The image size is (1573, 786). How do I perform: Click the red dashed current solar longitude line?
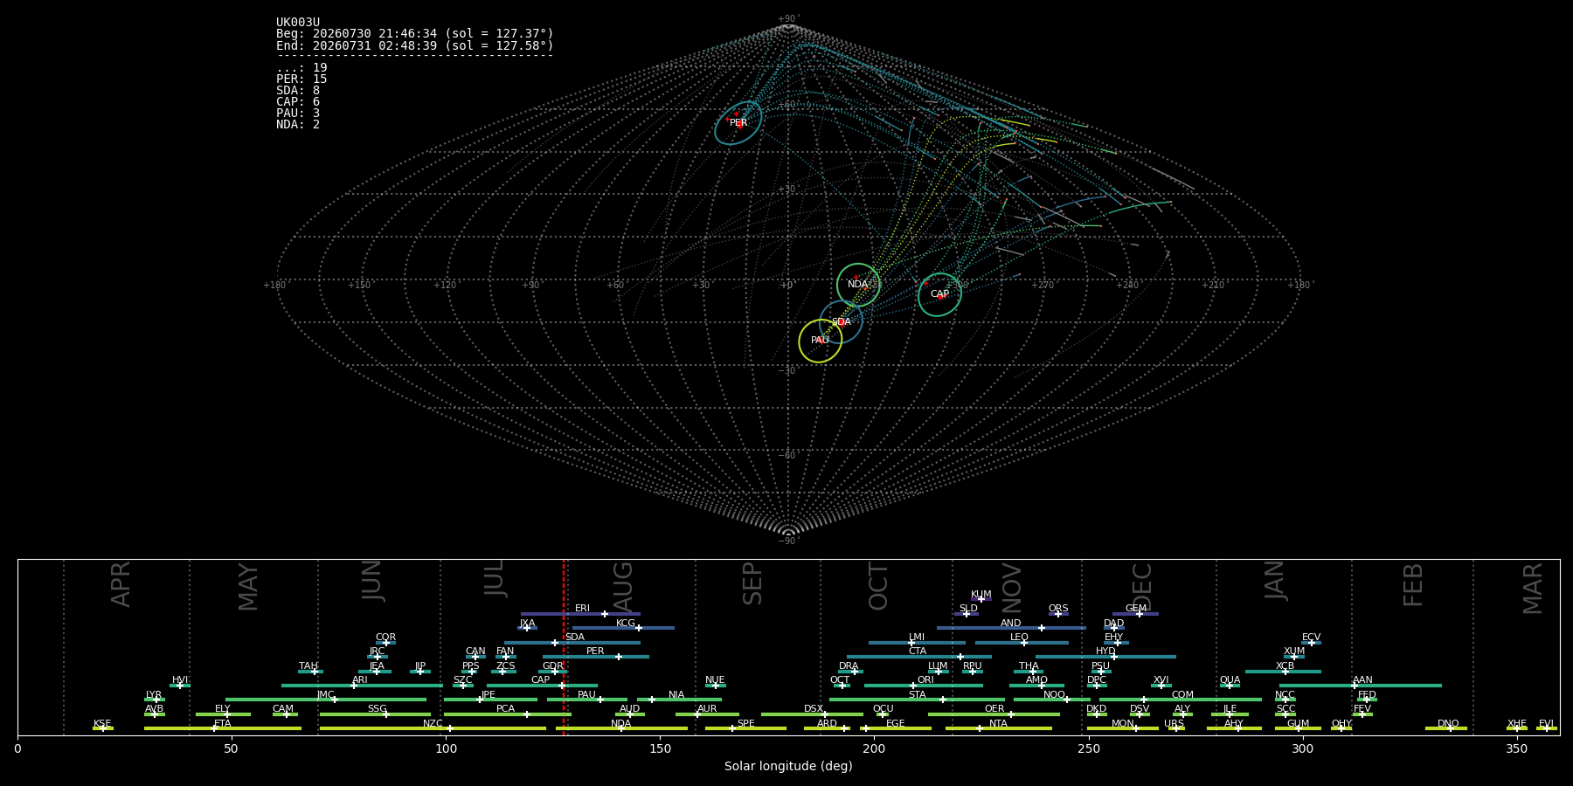pyautogui.click(x=564, y=646)
